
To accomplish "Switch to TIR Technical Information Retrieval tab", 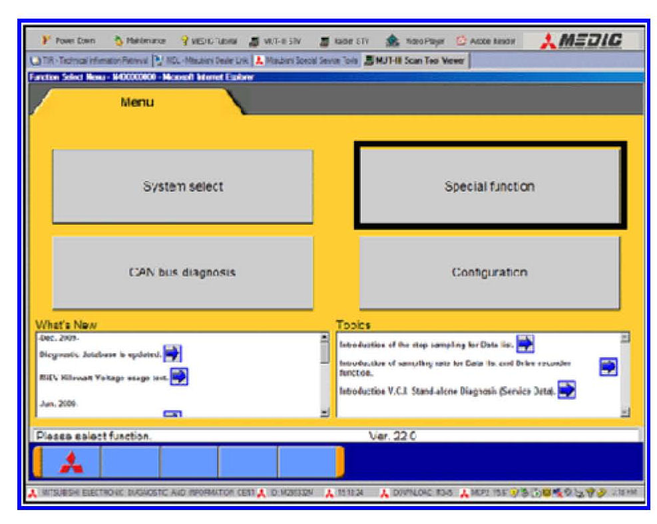I will 89,61.
